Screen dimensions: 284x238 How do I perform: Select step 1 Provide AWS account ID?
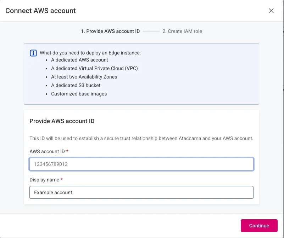coord(111,31)
